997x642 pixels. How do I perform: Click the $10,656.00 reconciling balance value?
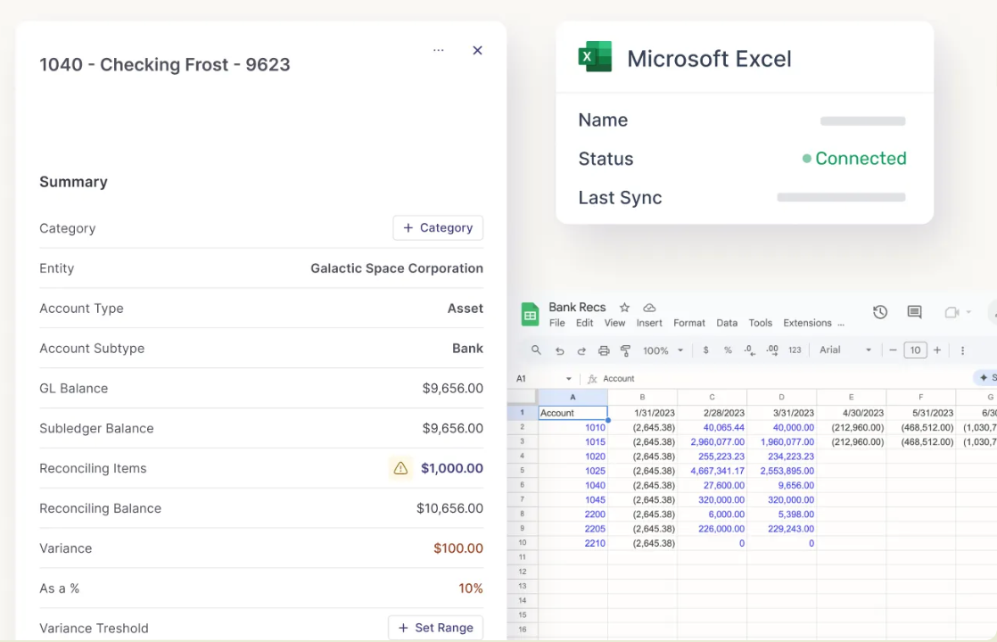pyautogui.click(x=449, y=508)
